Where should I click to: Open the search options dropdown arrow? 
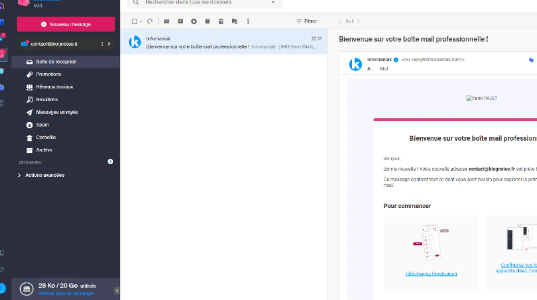[x=273, y=2]
